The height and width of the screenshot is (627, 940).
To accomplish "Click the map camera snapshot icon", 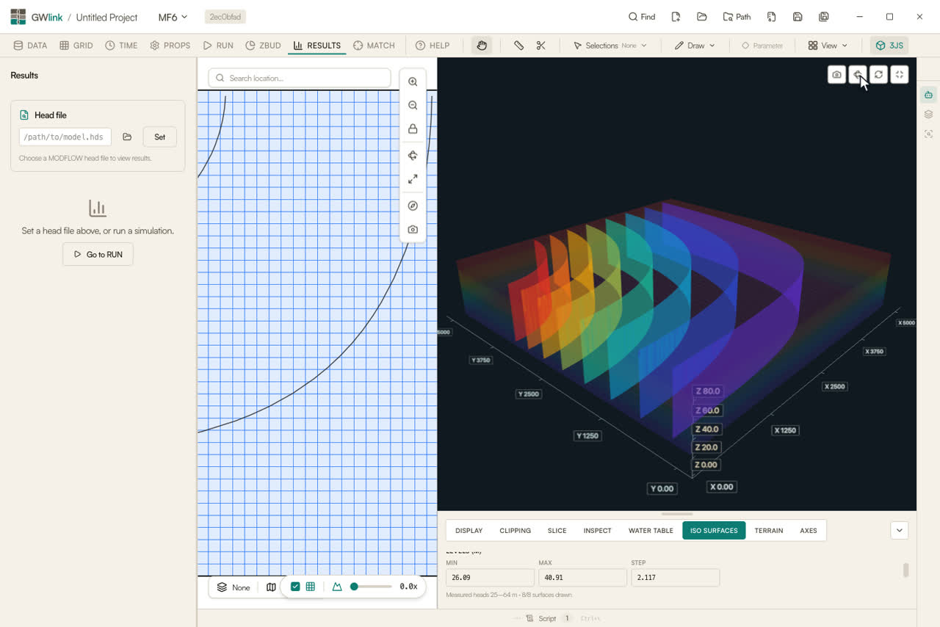I will pos(413,230).
